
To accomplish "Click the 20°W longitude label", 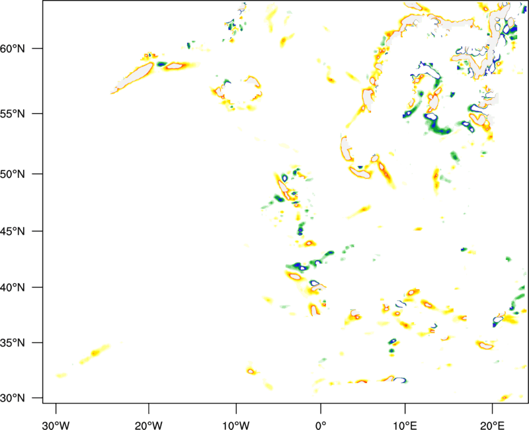I will [149, 425].
